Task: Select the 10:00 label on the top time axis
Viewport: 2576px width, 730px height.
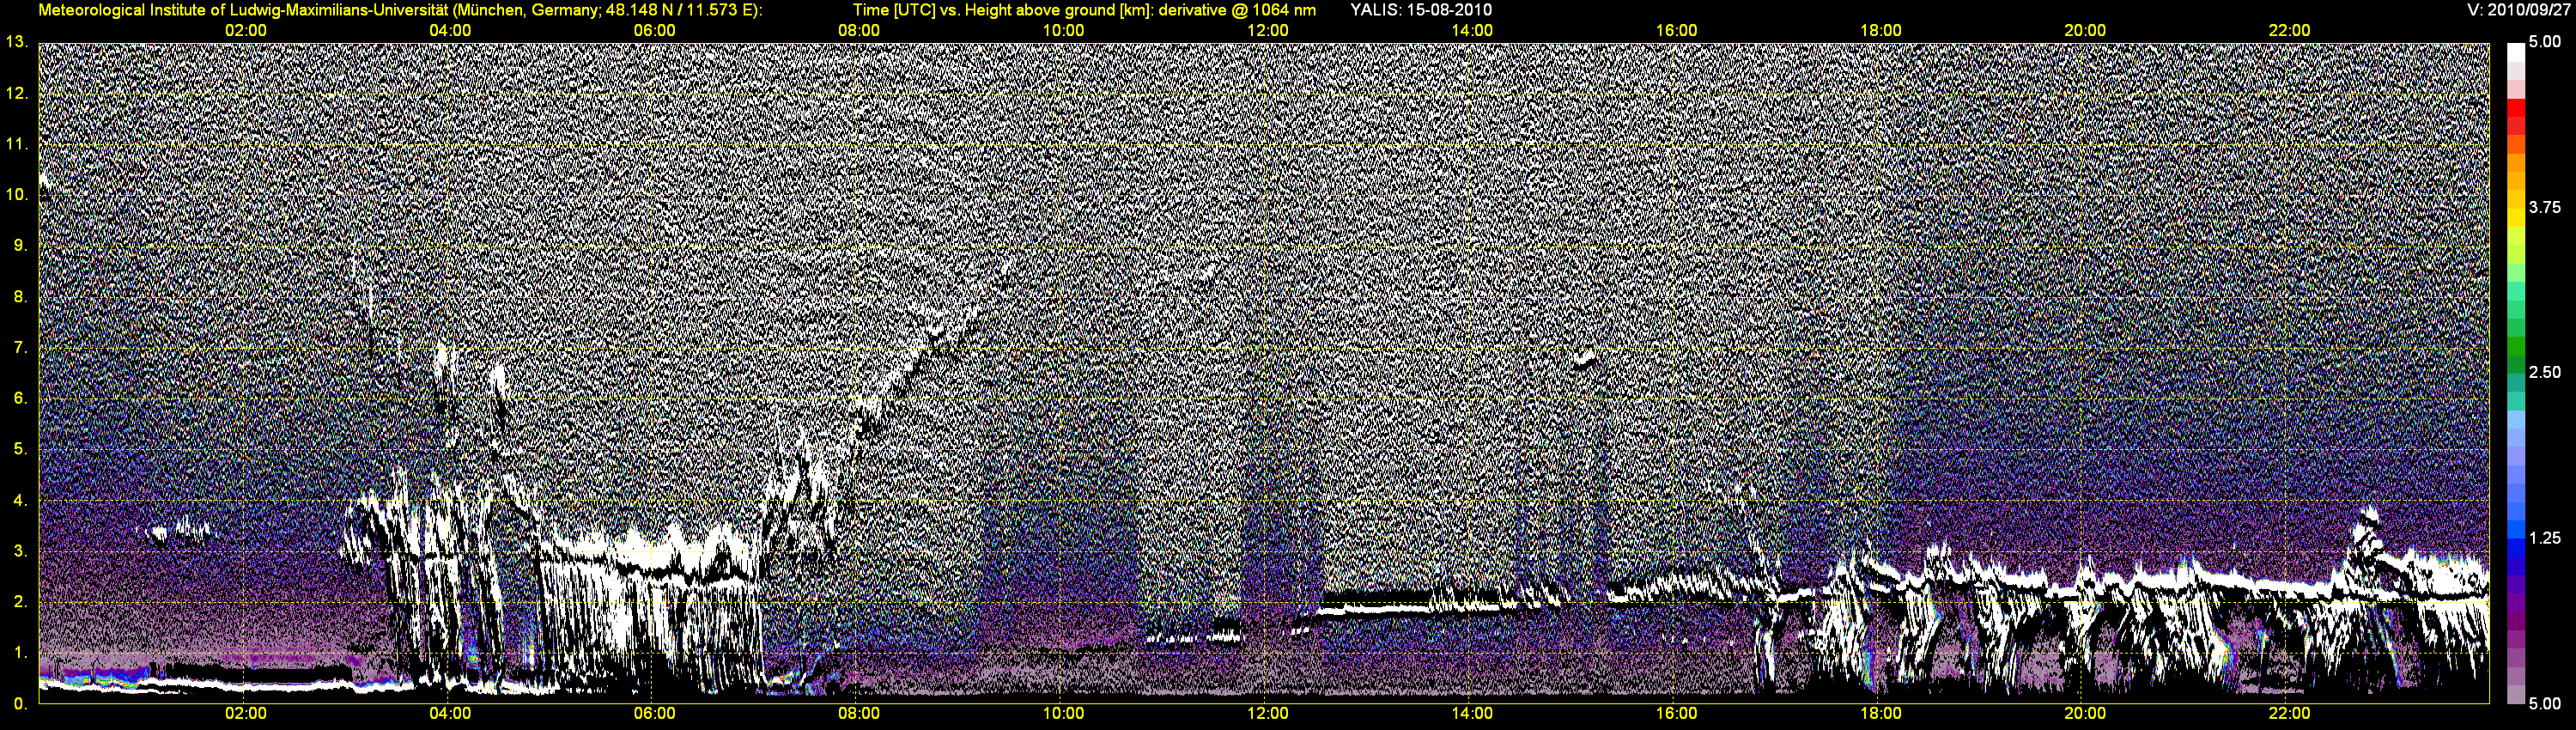Action: point(1063,31)
